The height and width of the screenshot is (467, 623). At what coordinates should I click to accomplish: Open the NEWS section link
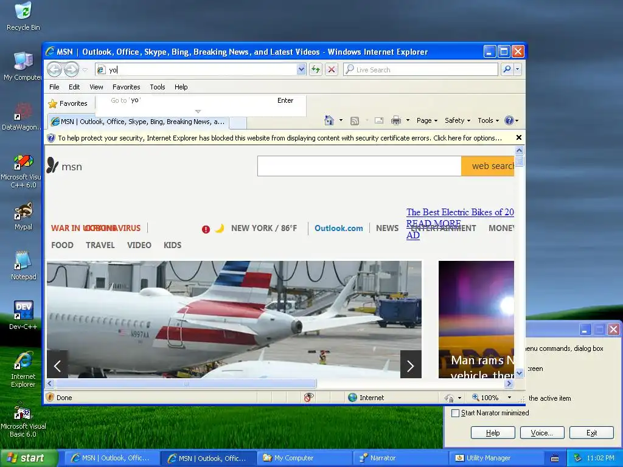tap(387, 229)
